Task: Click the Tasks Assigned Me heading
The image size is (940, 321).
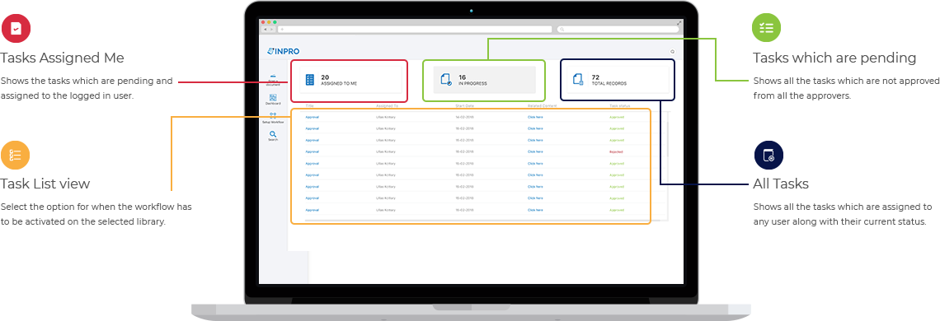Action: pyautogui.click(x=63, y=58)
